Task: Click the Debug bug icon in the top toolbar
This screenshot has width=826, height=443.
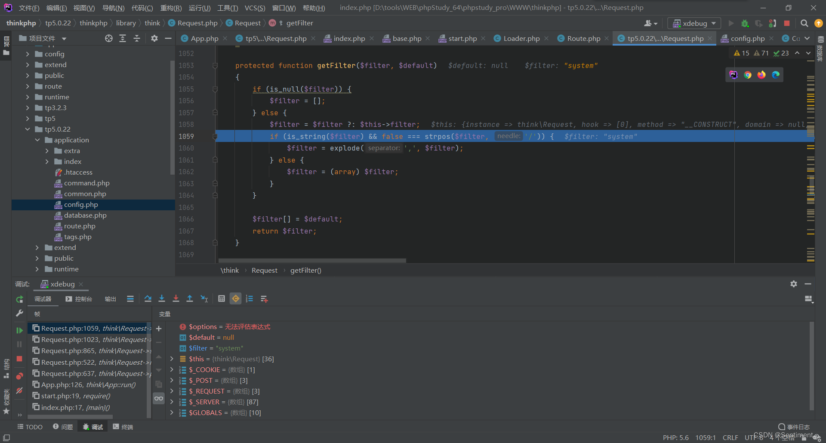Action: point(745,23)
